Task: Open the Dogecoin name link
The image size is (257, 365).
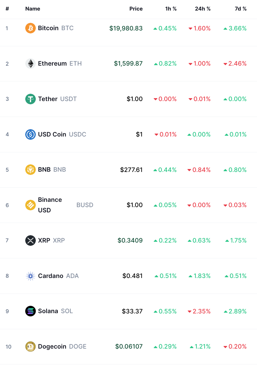Action: tap(52, 347)
